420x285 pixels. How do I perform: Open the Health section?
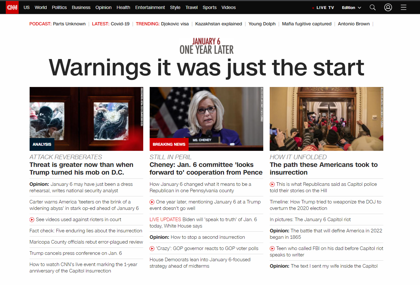click(123, 7)
